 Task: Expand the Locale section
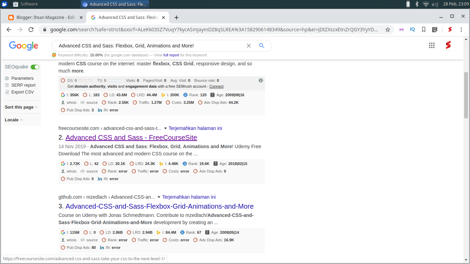[14, 120]
